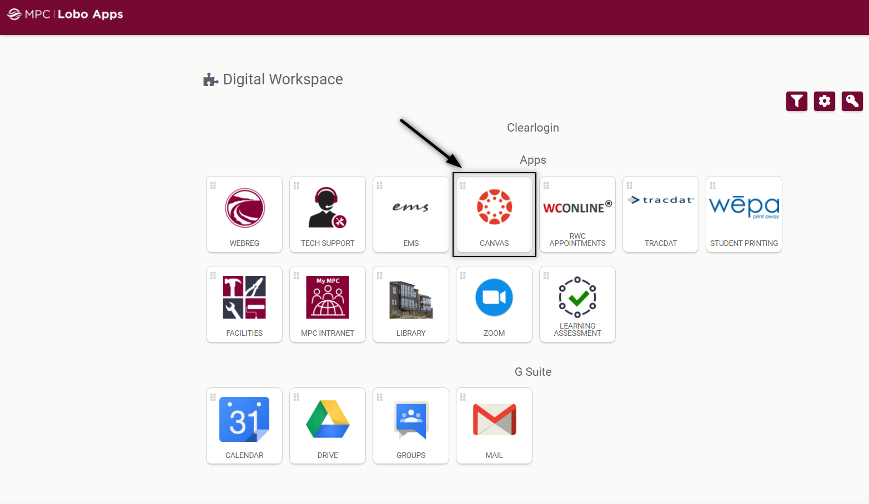
Task: Open the Tech Support app tile
Action: 328,214
